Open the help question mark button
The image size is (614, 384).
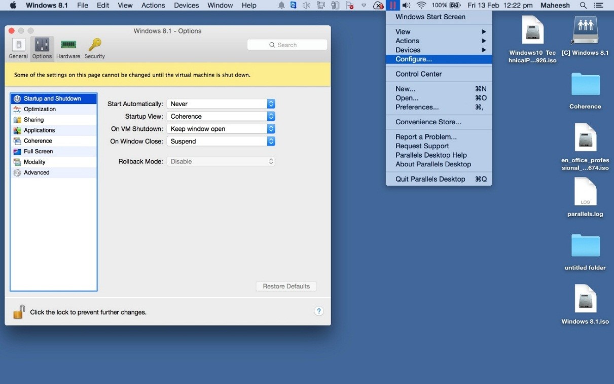click(319, 311)
